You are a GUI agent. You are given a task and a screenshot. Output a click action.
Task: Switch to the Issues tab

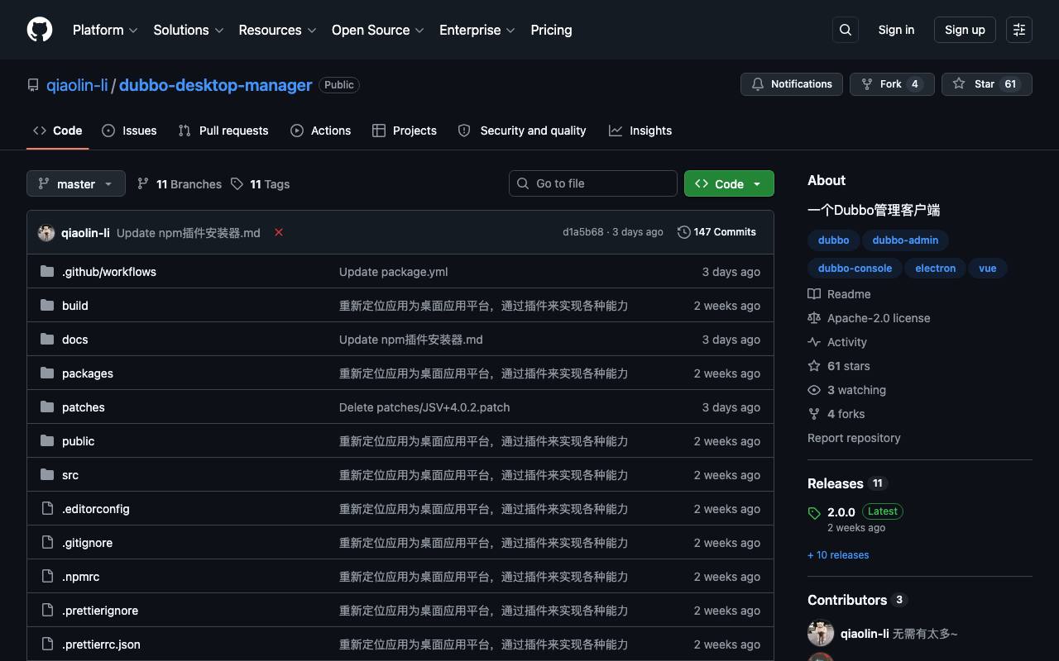[x=129, y=131]
